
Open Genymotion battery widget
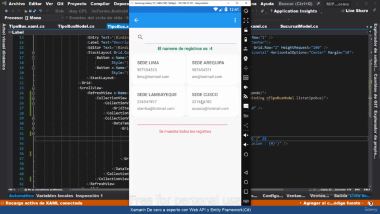[246, 39]
